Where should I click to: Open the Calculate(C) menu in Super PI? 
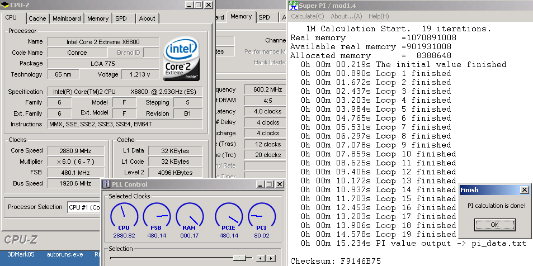pyautogui.click(x=307, y=16)
